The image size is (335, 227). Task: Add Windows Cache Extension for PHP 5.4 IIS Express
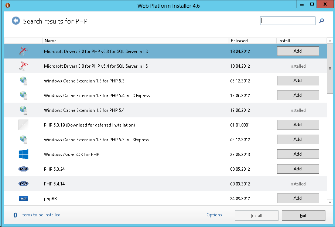(x=298, y=95)
